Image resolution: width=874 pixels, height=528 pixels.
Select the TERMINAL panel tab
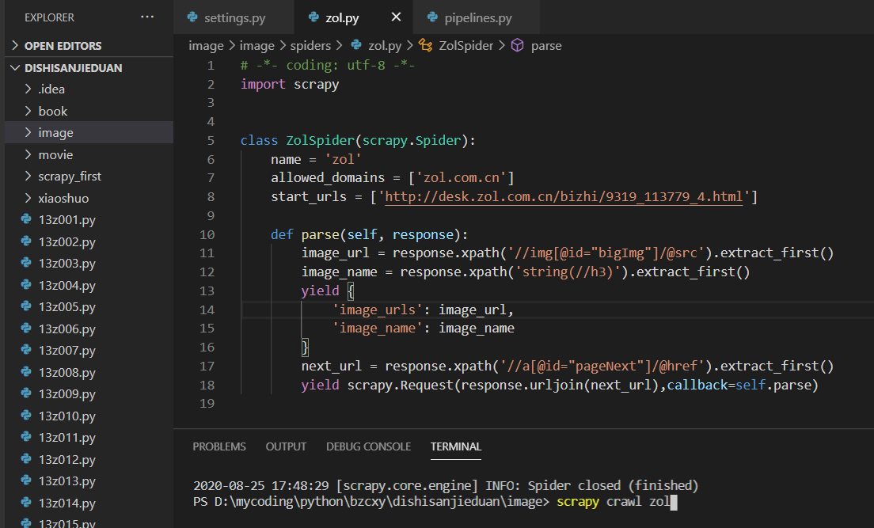(x=456, y=446)
